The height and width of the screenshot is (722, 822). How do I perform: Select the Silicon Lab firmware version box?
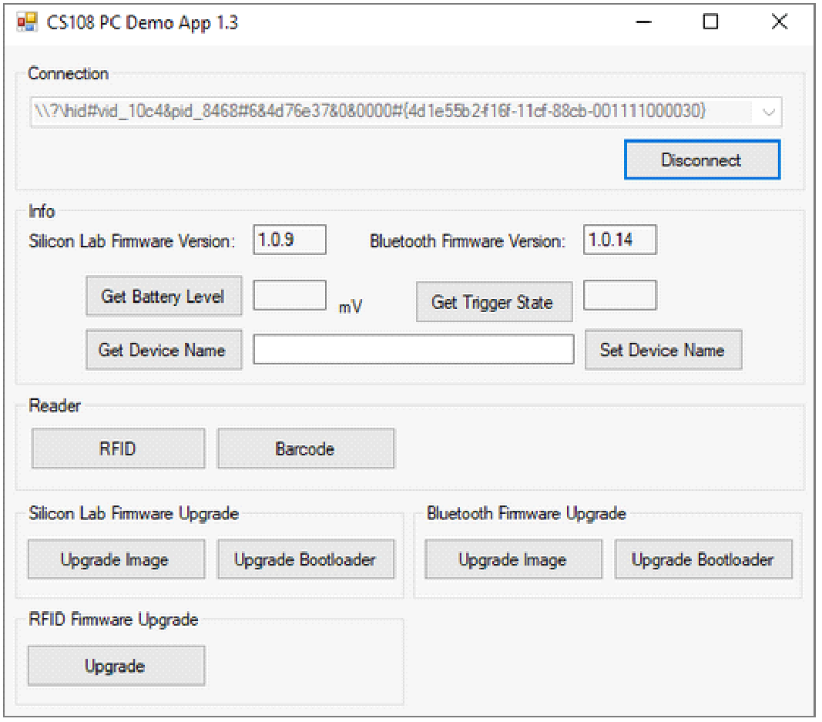(290, 240)
